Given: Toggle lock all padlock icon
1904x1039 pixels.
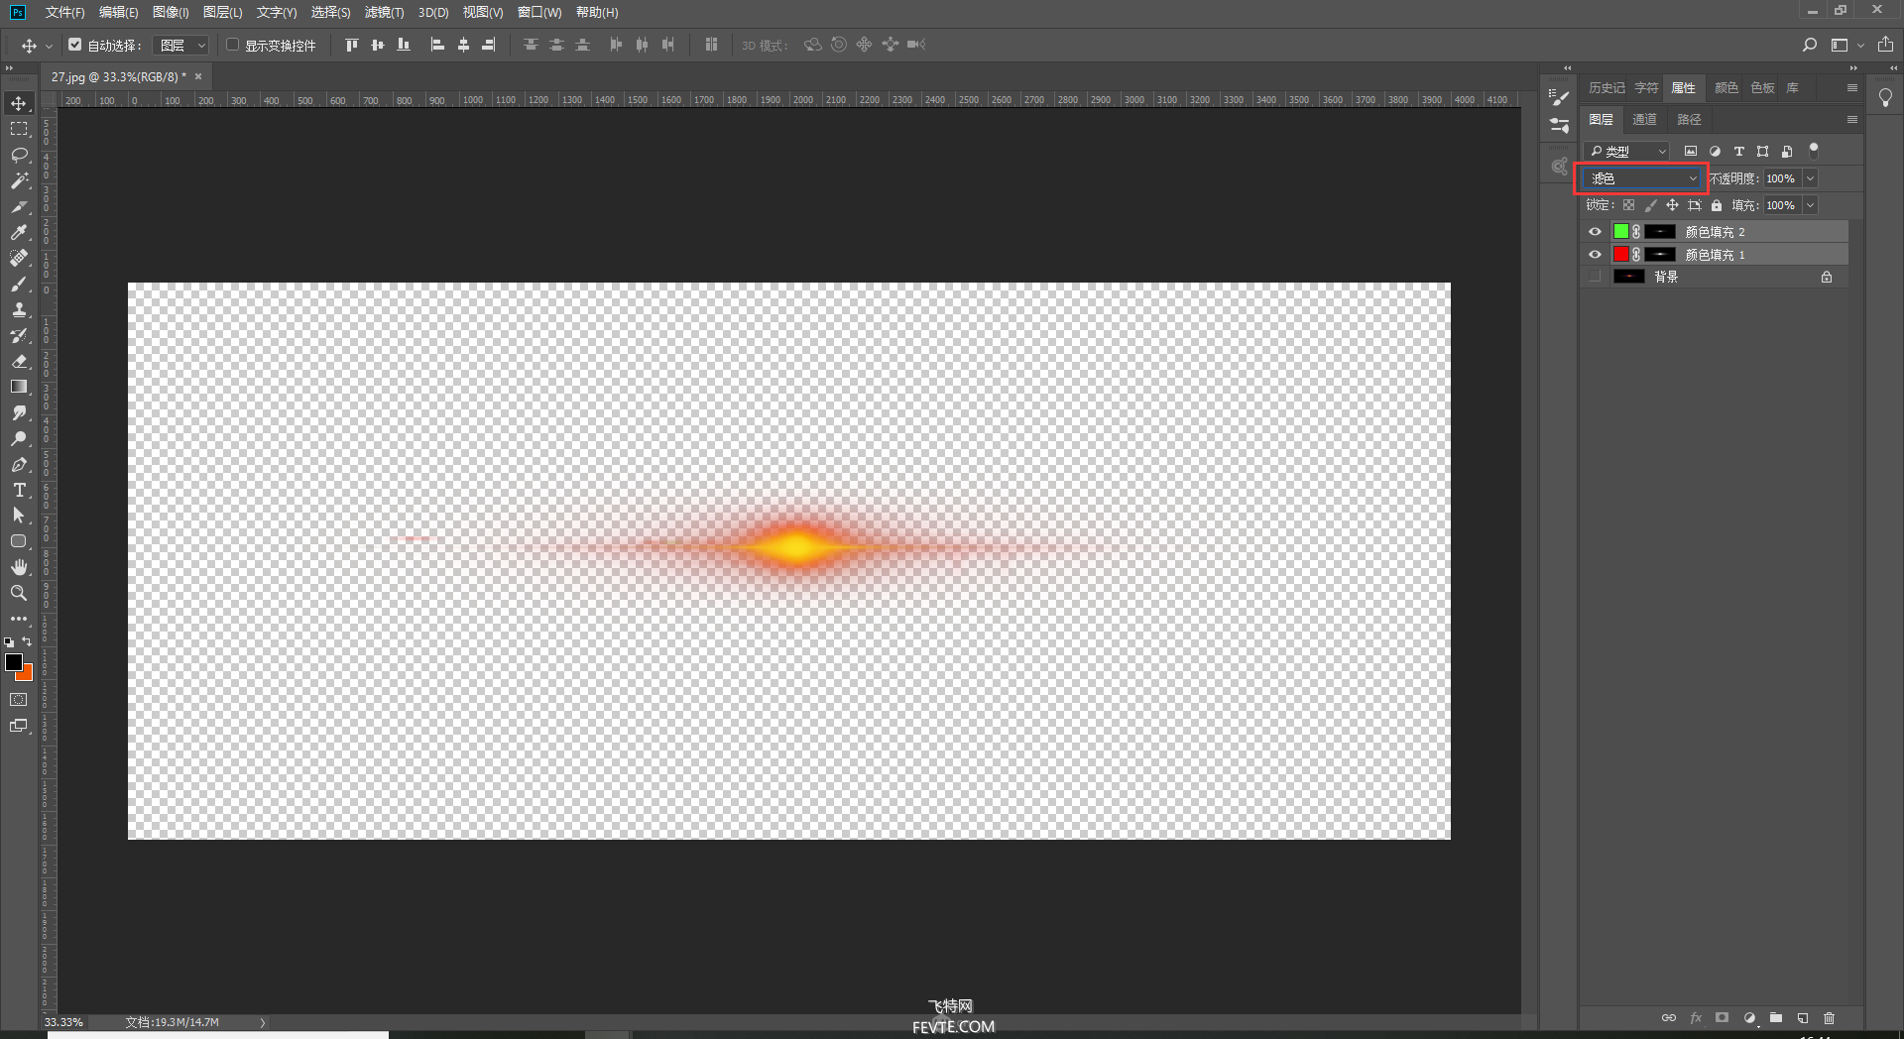Looking at the screenshot, I should click(1717, 205).
